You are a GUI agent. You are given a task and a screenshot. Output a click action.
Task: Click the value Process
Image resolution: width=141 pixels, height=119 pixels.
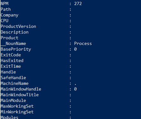pyautogui.click(x=83, y=44)
